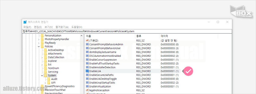
Task: Select the legalnoticecaption value name
Action: (x=99, y=90)
